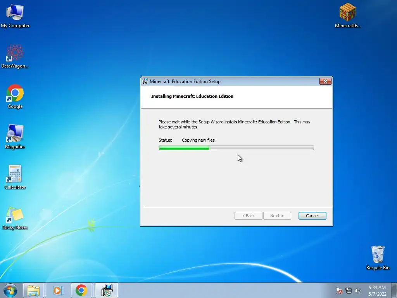Click the network tray icon
Image resolution: width=397 pixels, height=298 pixels.
coord(349,291)
